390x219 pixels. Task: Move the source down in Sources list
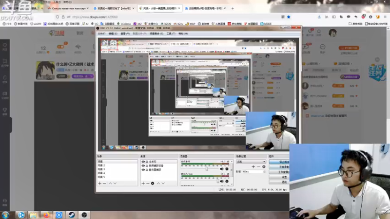tap(163, 183)
